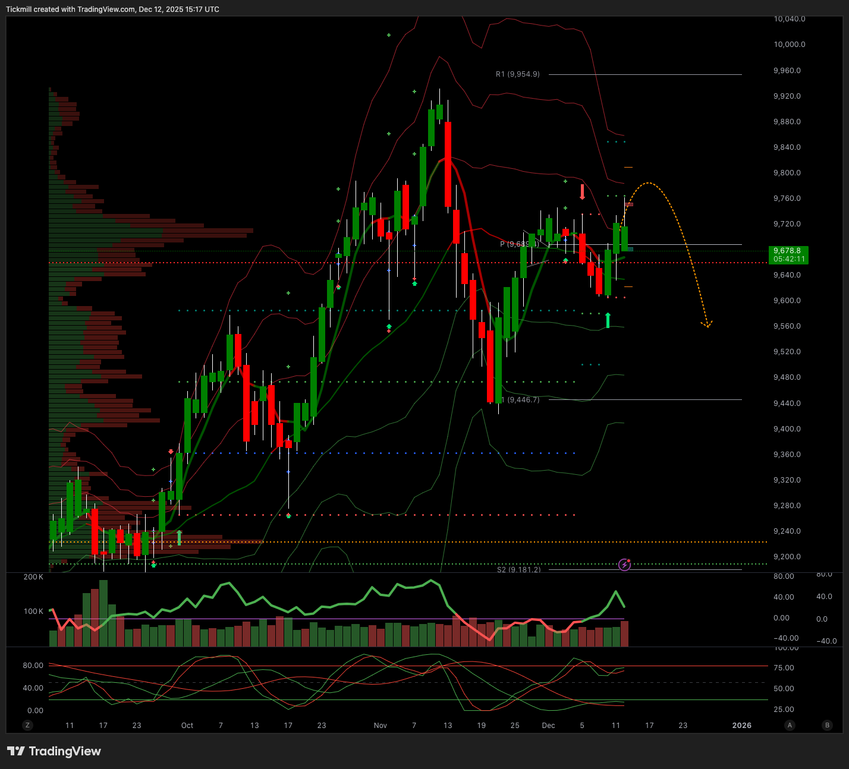Click the 2026 label on time axis

(741, 725)
